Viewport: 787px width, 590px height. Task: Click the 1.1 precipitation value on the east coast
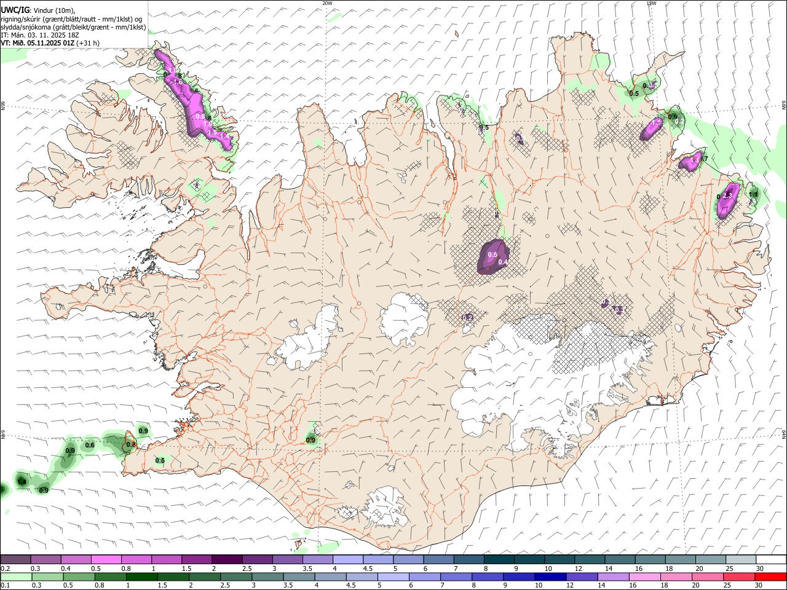coord(753,194)
